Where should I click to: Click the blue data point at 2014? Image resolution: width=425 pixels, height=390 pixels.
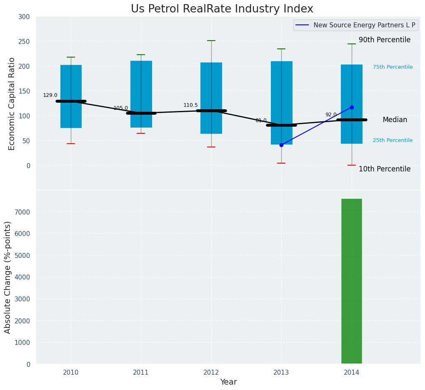click(352, 107)
